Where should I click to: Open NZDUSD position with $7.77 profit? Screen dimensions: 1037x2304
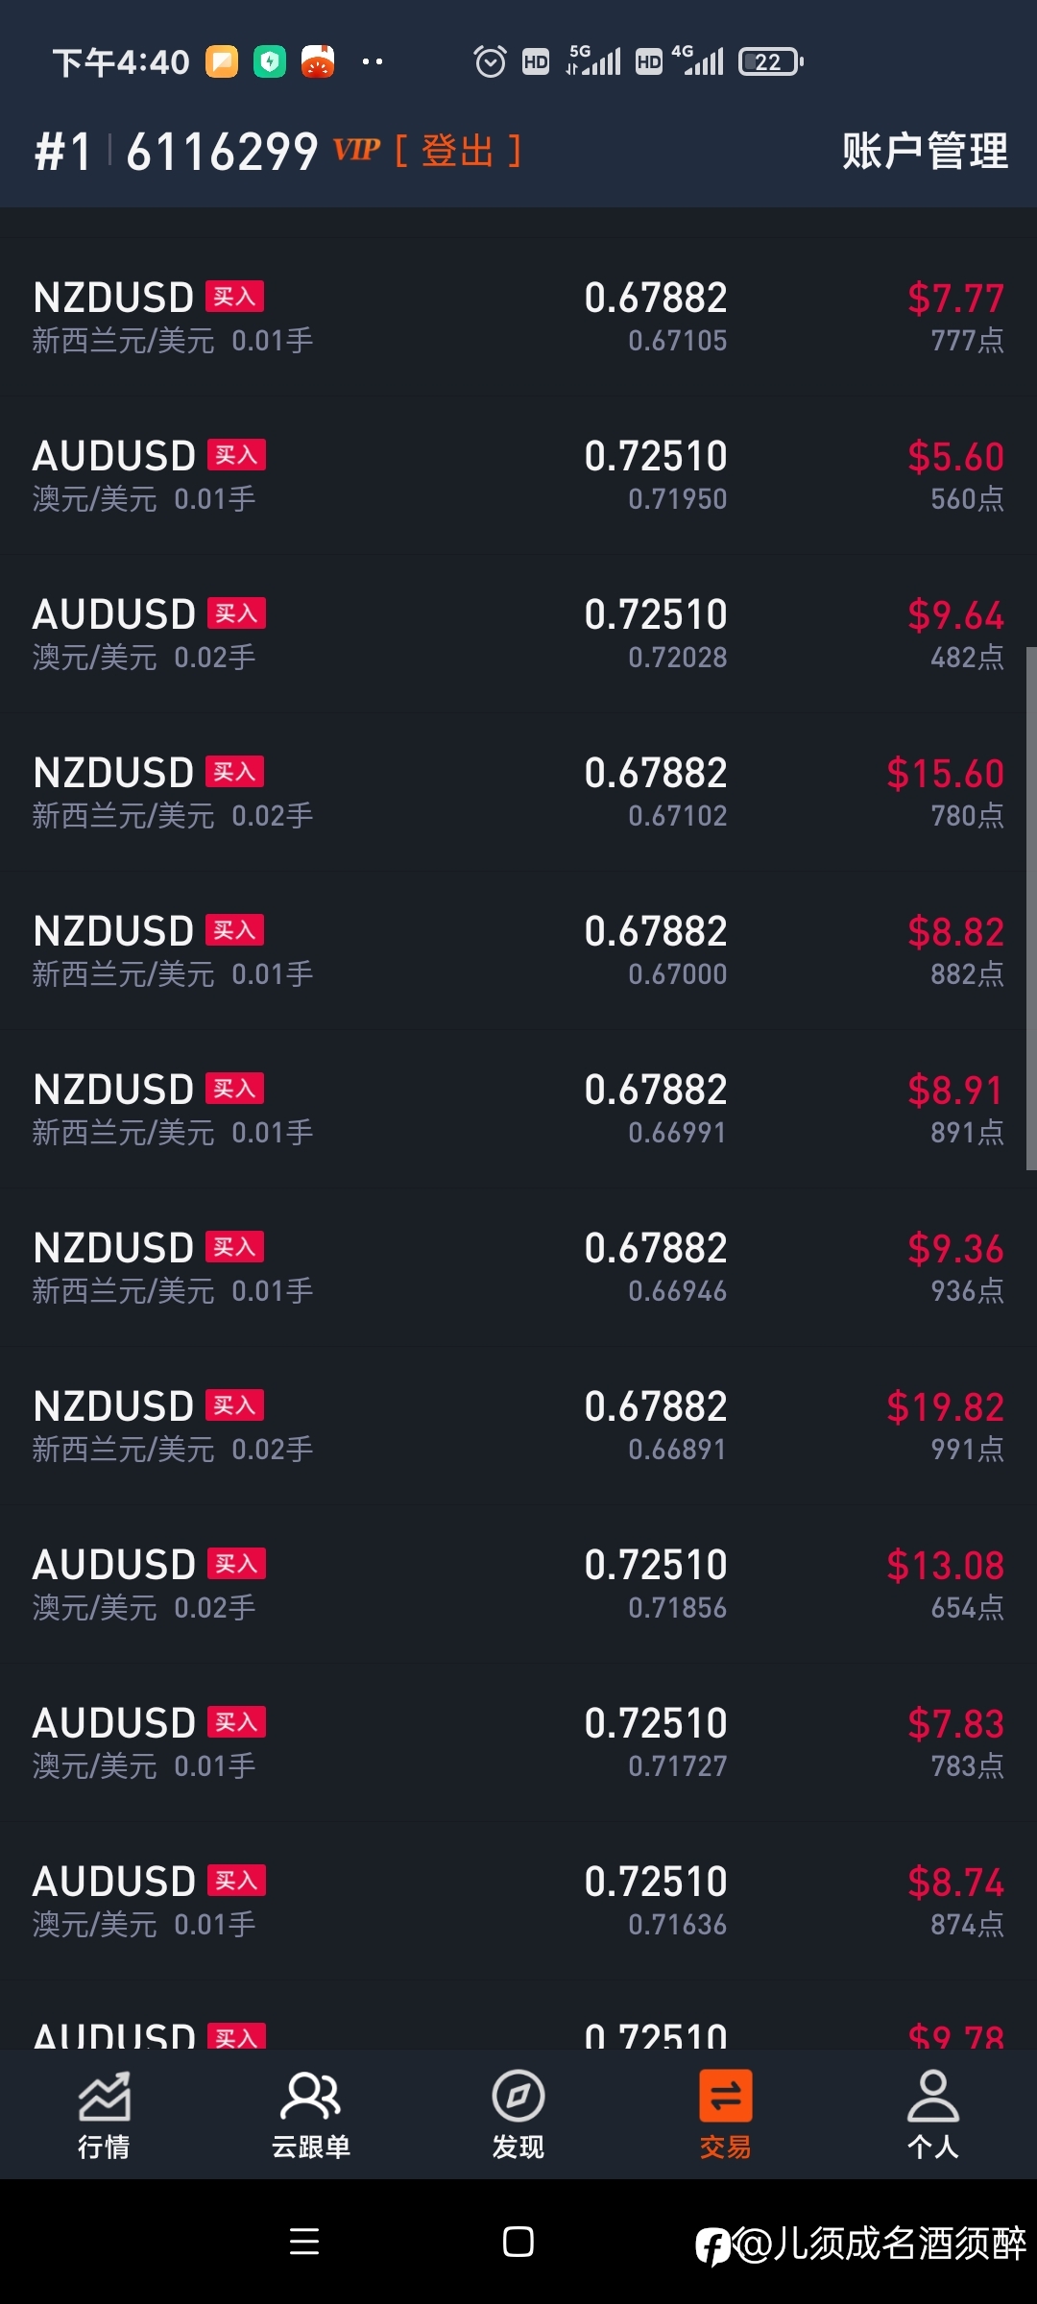(518, 317)
